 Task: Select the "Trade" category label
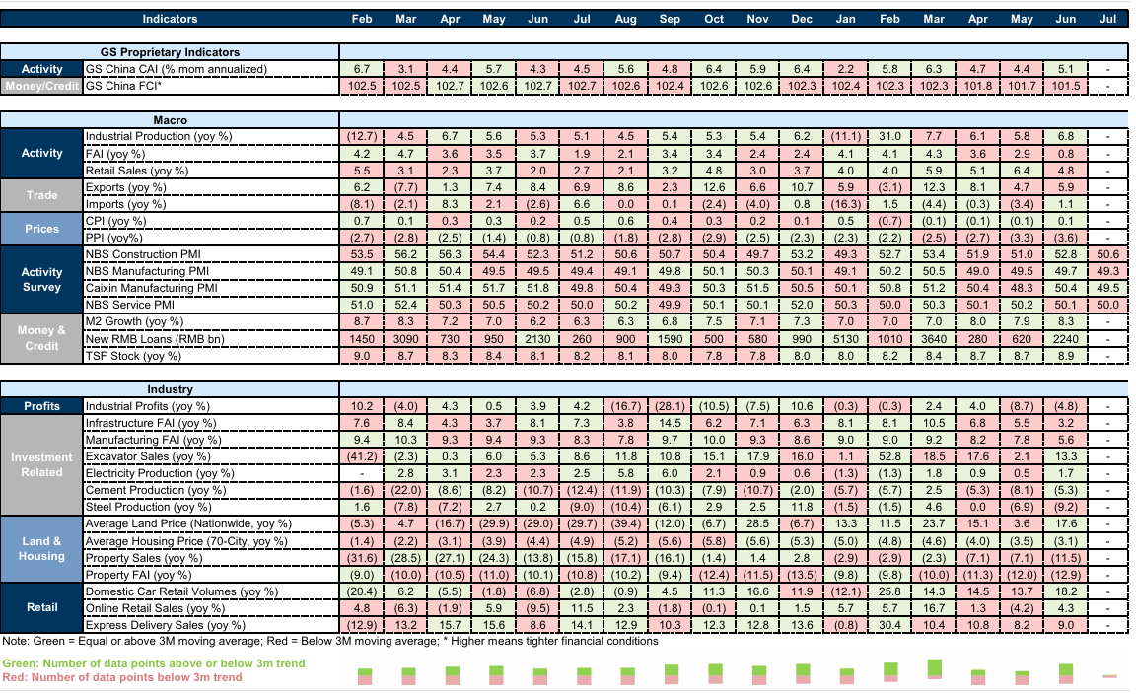41,195
